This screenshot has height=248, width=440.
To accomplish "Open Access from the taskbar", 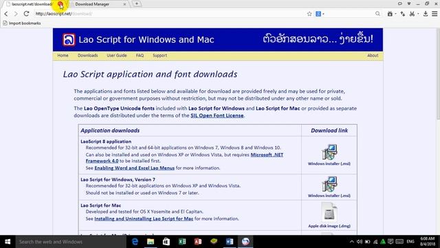I will [198, 242].
